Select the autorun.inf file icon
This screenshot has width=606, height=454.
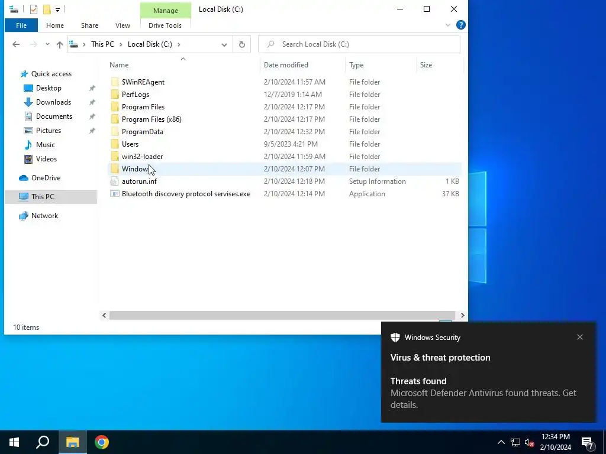(115, 181)
